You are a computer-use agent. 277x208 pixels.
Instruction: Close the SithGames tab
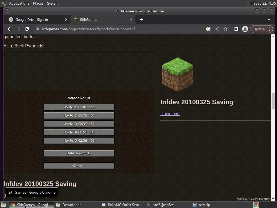pyautogui.click(x=131, y=19)
